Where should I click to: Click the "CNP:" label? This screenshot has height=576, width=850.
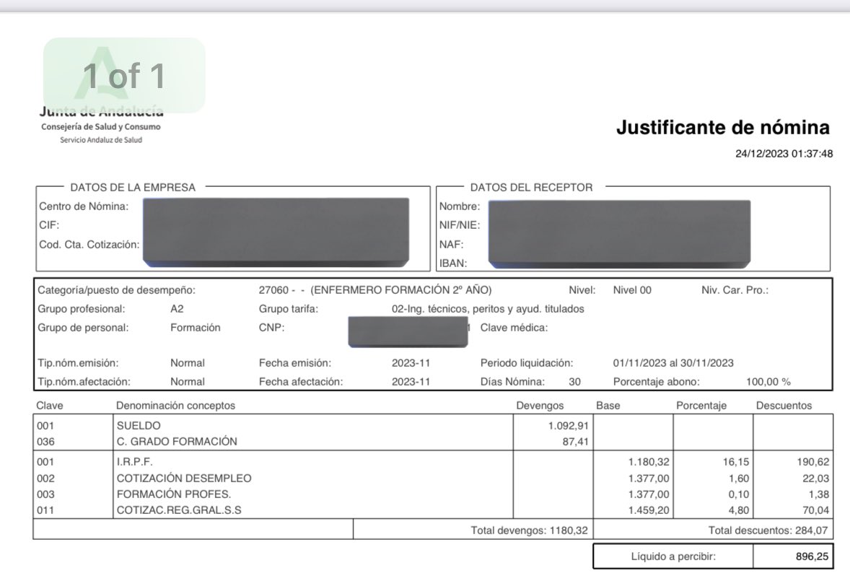(271, 328)
